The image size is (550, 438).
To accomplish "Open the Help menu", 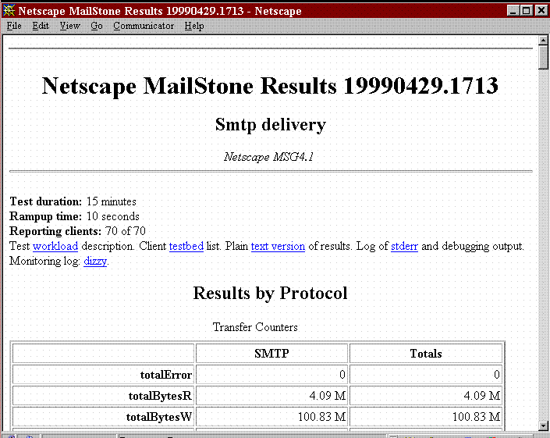I will pyautogui.click(x=194, y=26).
